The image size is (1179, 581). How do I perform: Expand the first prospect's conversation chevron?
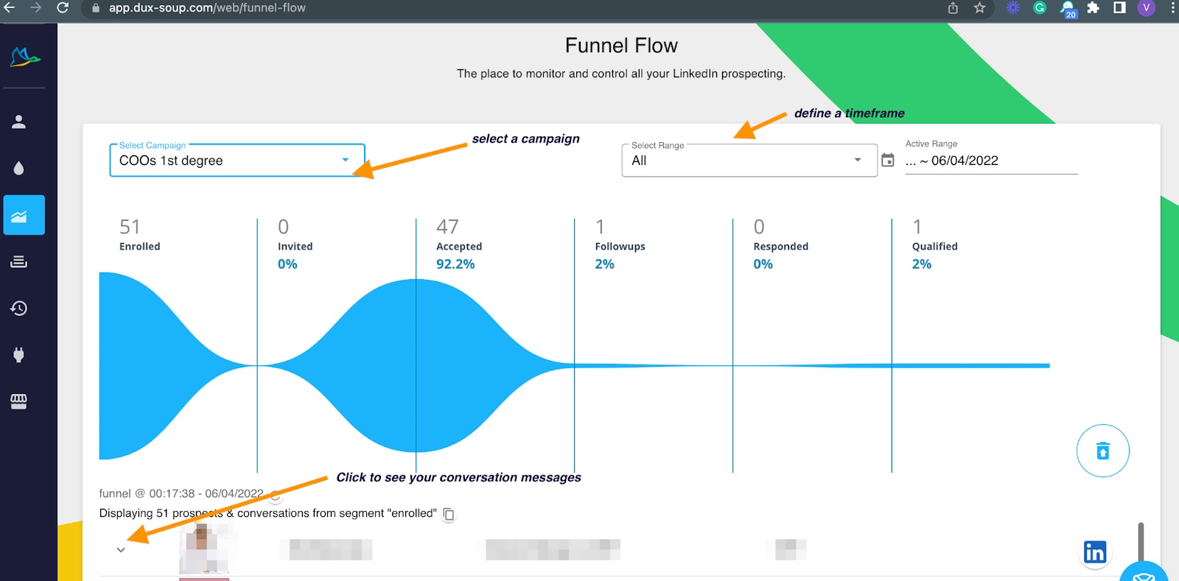point(121,550)
